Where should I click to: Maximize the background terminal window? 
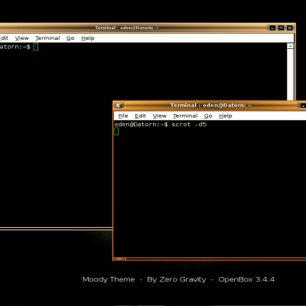281,28
